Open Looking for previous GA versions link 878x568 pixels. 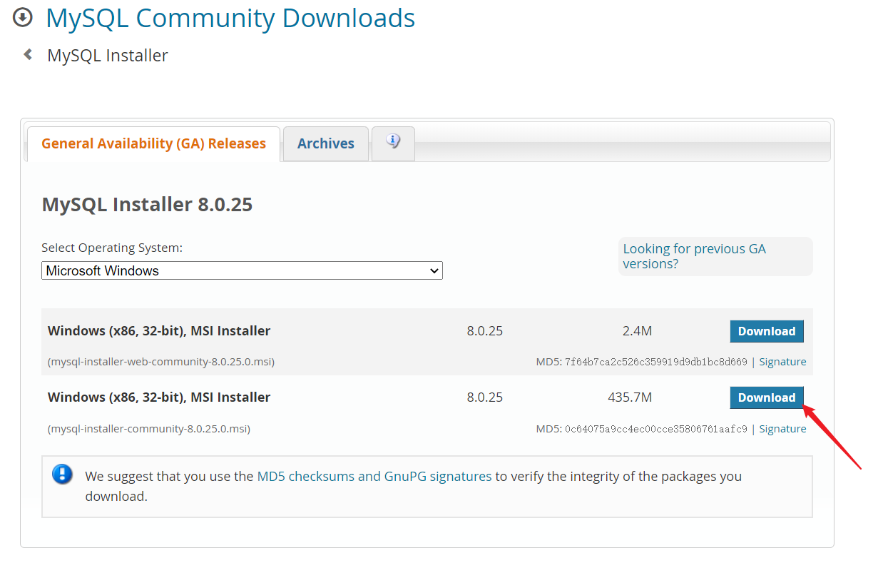[x=694, y=256]
